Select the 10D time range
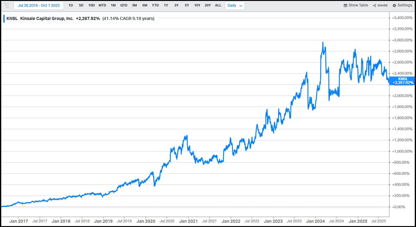This screenshot has height=227, width=416. (x=92, y=6)
